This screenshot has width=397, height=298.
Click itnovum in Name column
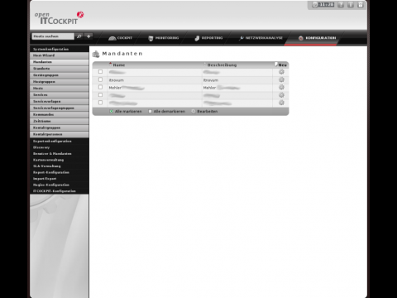pos(116,80)
